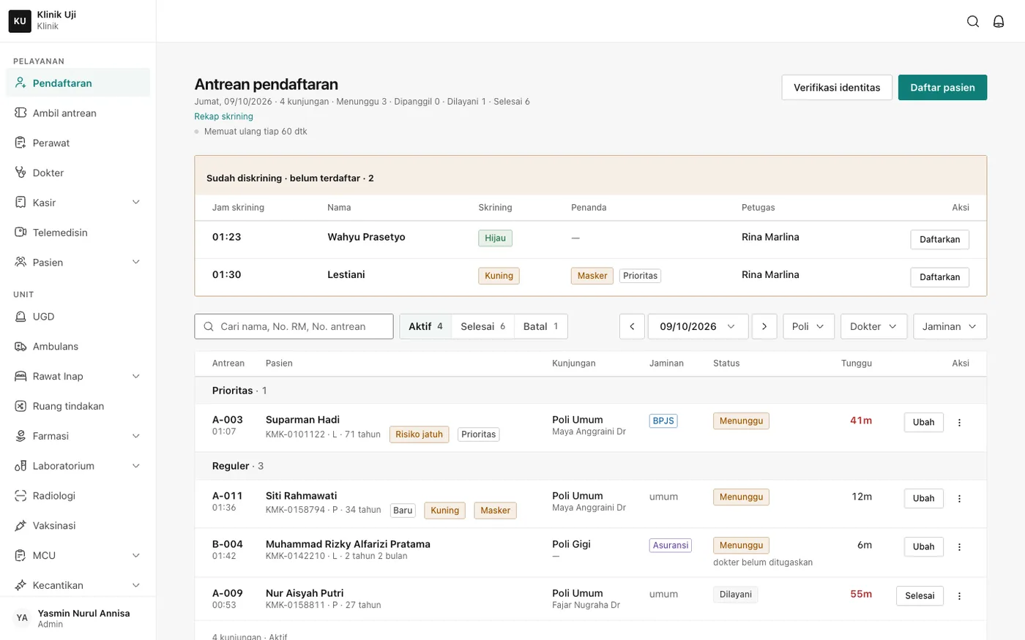Click the Radiologi sidebar icon
The width and height of the screenshot is (1025, 640).
click(x=20, y=496)
